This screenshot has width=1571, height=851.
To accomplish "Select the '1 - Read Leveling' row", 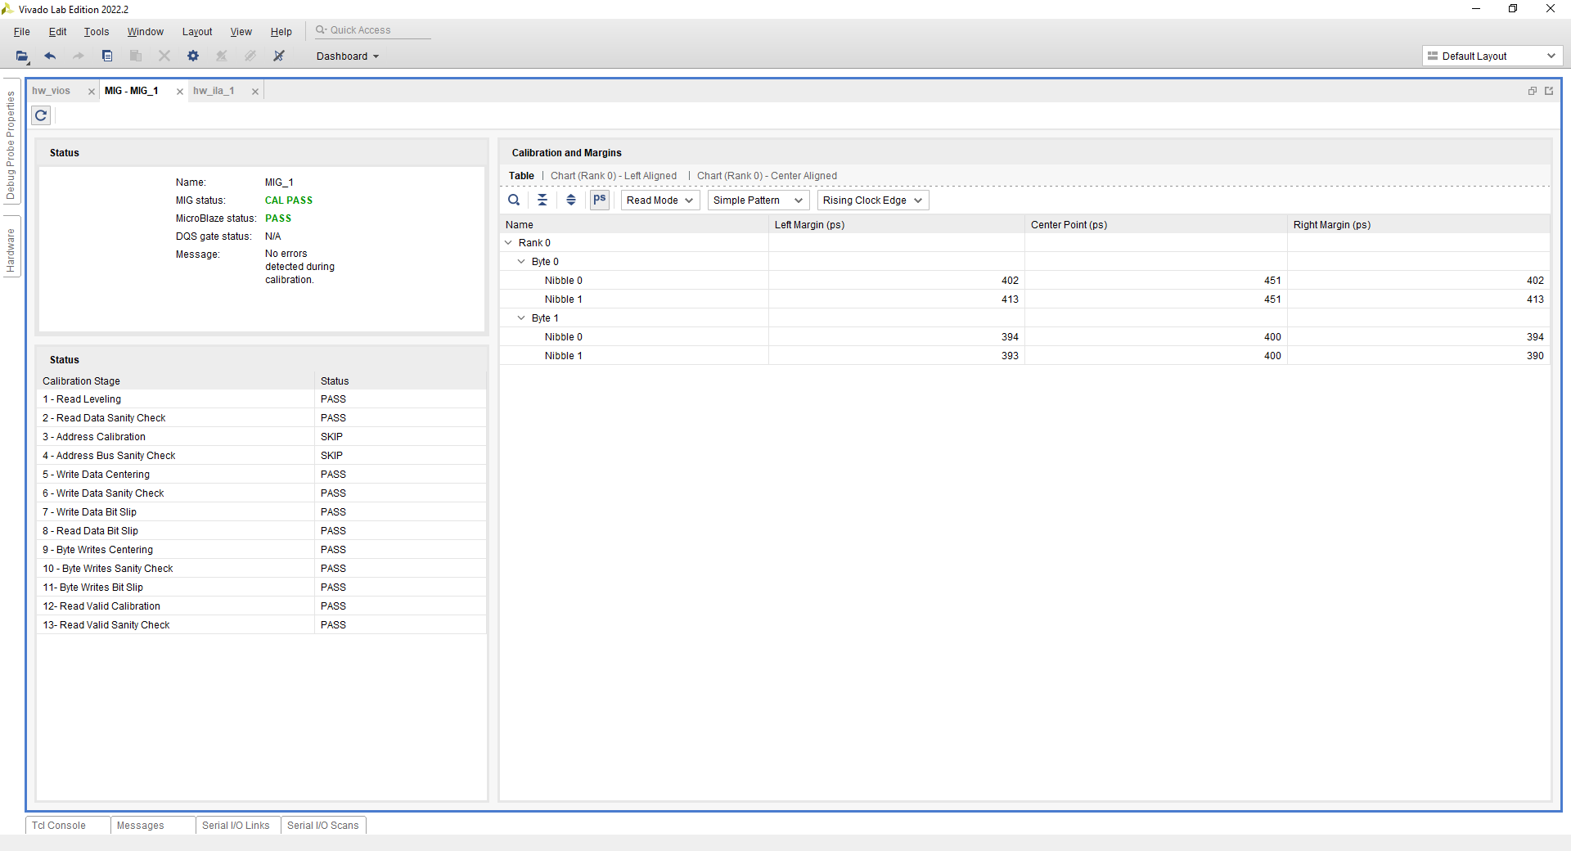I will (x=262, y=399).
